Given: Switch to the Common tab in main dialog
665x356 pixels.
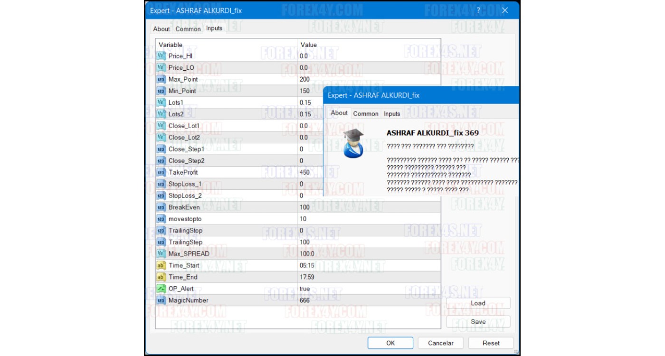Looking at the screenshot, I should pos(188,29).
